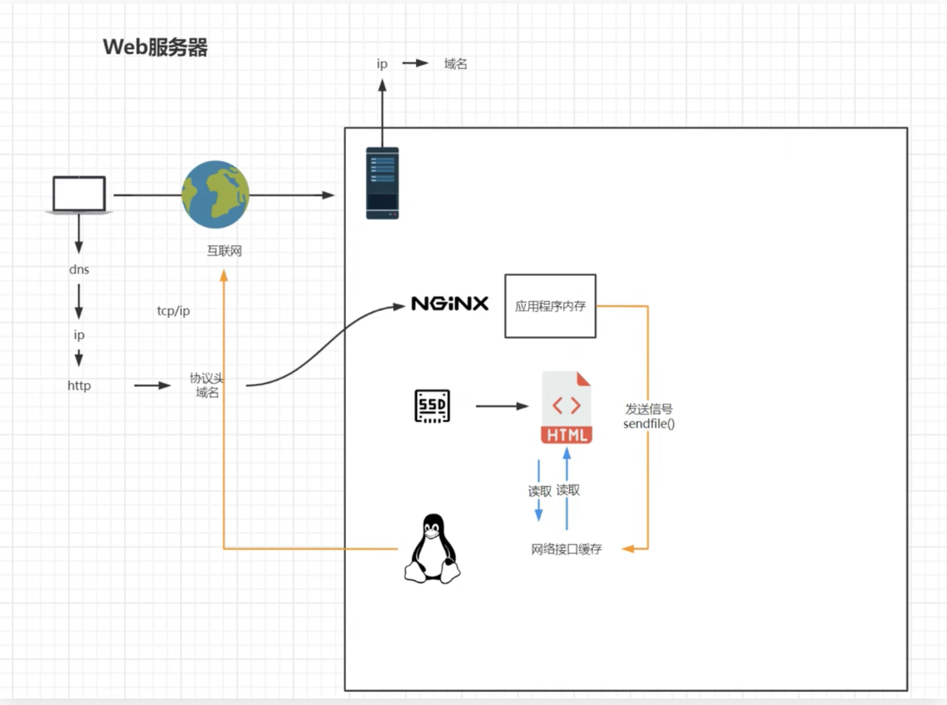
Task: Select the 发送信号 sendfile() label
Action: [649, 416]
